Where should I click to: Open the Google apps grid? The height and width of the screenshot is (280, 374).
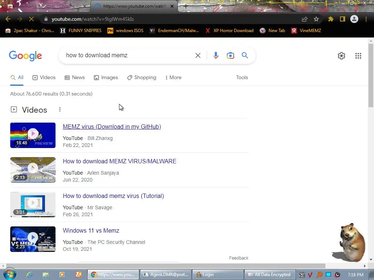point(358,56)
